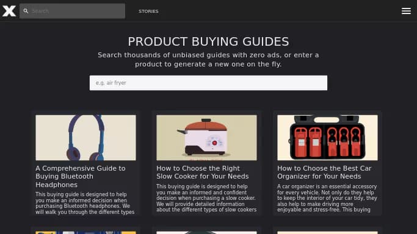The image size is (417, 234).
Task: Open the hamburger menu
Action: (406, 11)
